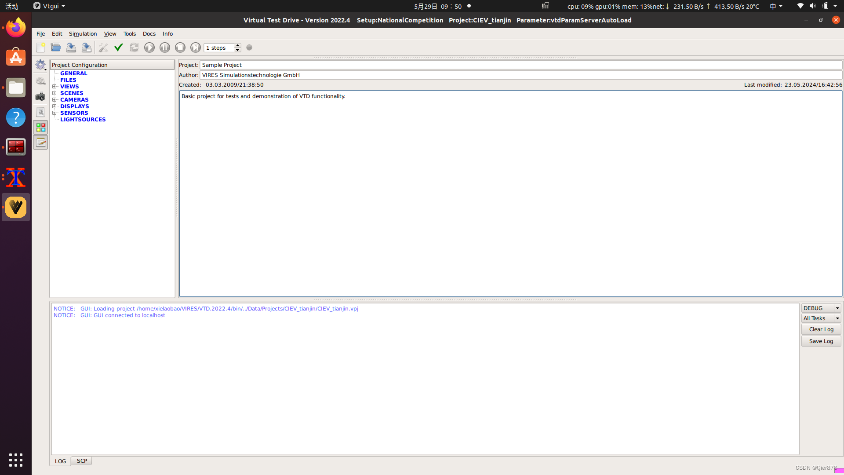Toggle the four colored dots panel icon

point(40,128)
